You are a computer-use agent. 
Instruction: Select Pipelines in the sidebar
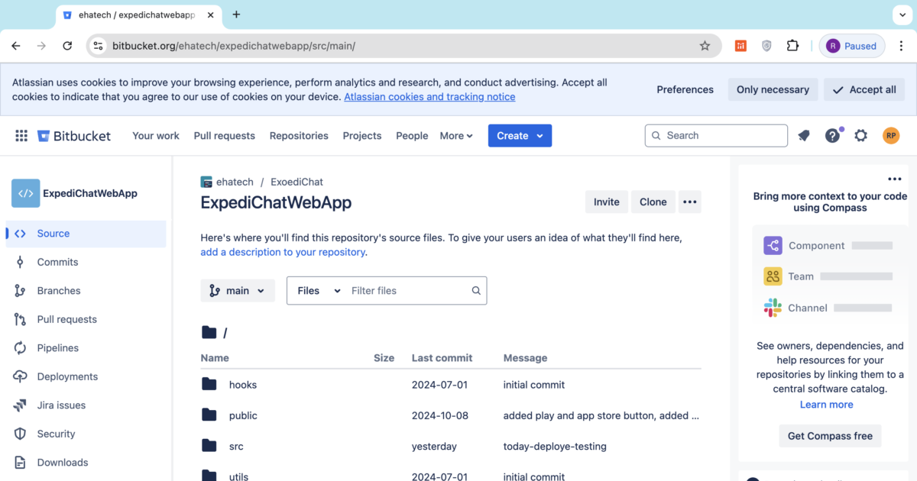86,348
